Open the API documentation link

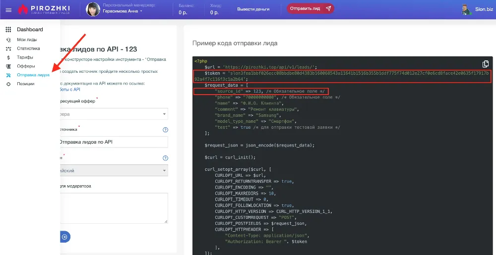tap(70, 89)
